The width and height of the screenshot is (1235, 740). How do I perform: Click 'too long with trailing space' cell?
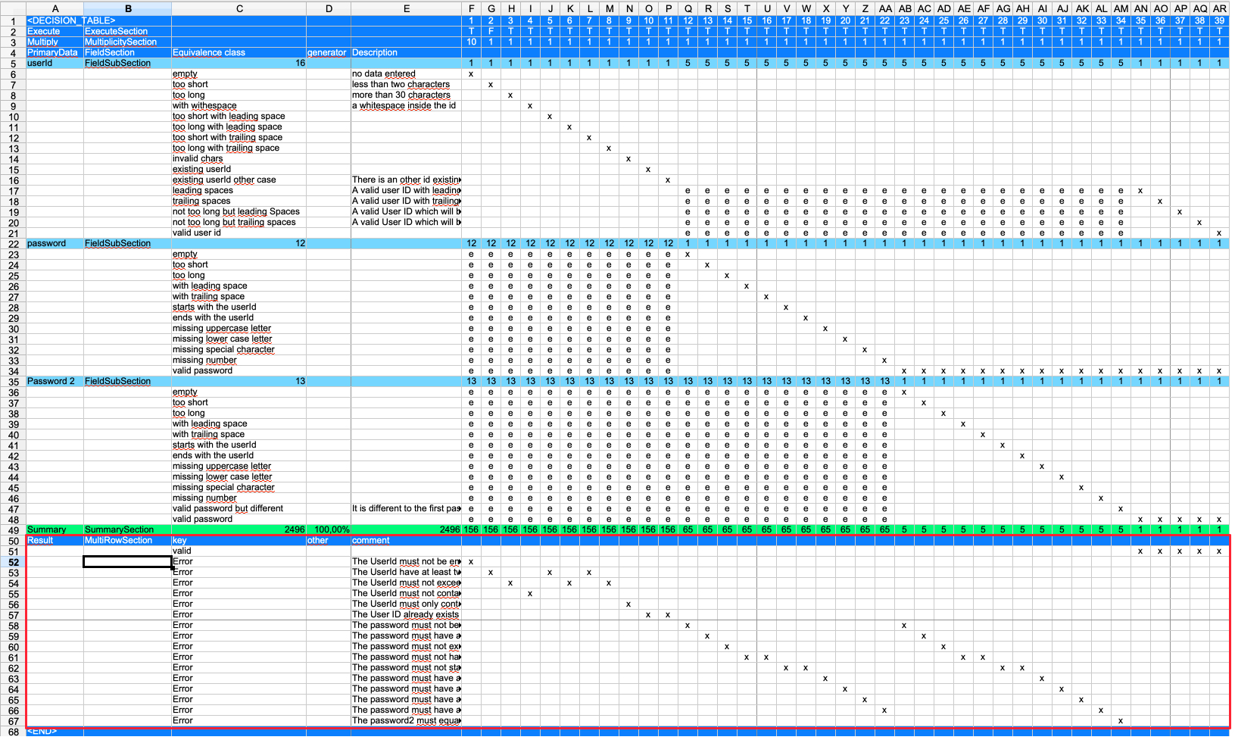pos(239,148)
